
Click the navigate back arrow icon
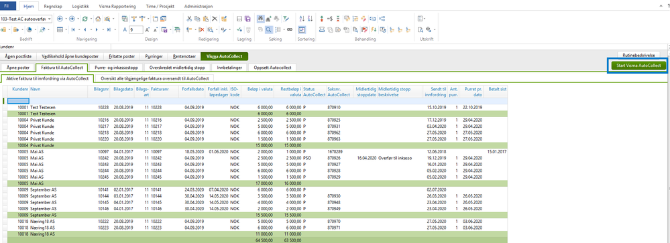pos(60,19)
